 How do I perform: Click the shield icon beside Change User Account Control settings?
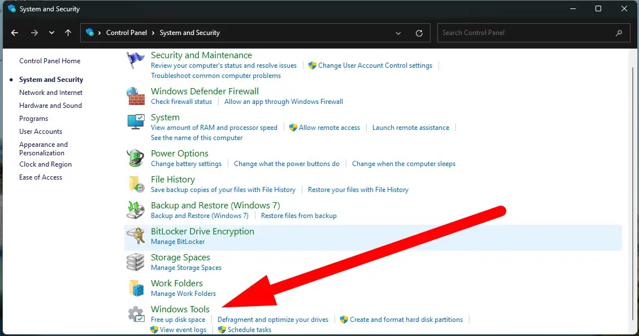312,66
